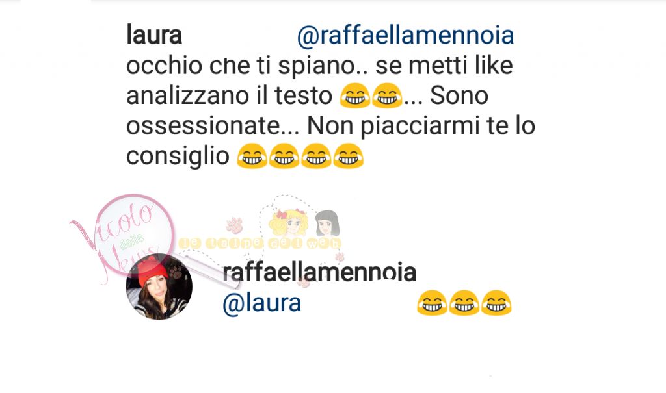Screen dimensions: 666x393
Task: Click the last laughing emoji in raffaellamennoia's reply
Action: (x=496, y=303)
